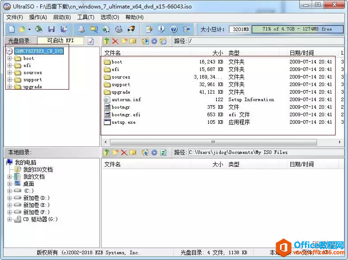Click the Exit door icon in toolbar
This screenshot has height=260, width=348.
[186, 29]
